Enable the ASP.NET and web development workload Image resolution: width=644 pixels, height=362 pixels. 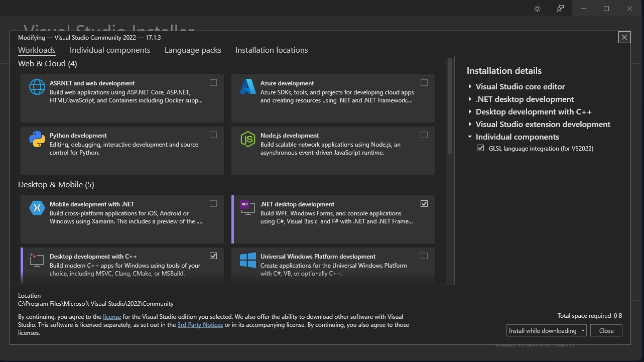click(213, 82)
